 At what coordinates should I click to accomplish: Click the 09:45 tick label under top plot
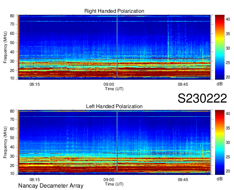183,84
